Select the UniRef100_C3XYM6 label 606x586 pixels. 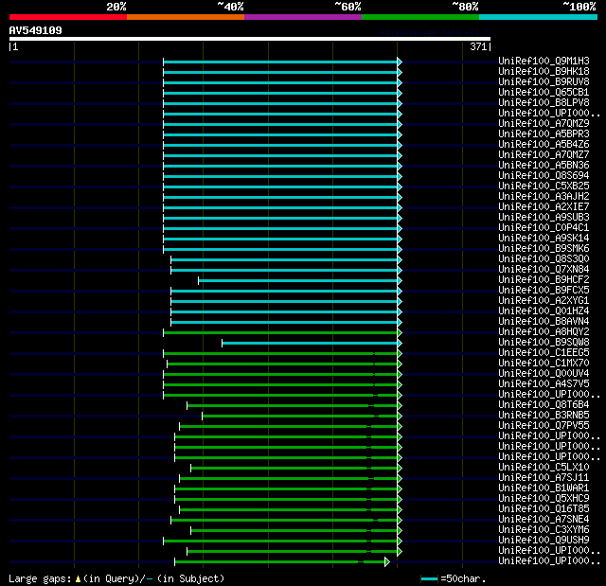[x=544, y=530]
